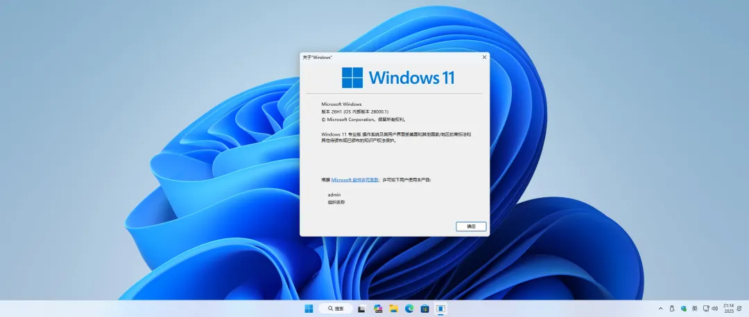Click the 版本 26H1 build text line
Image resolution: width=749 pixels, height=317 pixels.
pos(355,111)
